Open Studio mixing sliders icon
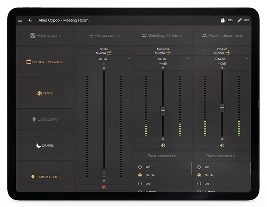 pyautogui.click(x=109, y=53)
